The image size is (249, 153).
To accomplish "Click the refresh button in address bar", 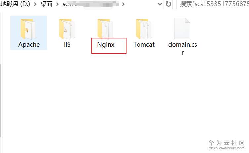I will pos(168,4).
